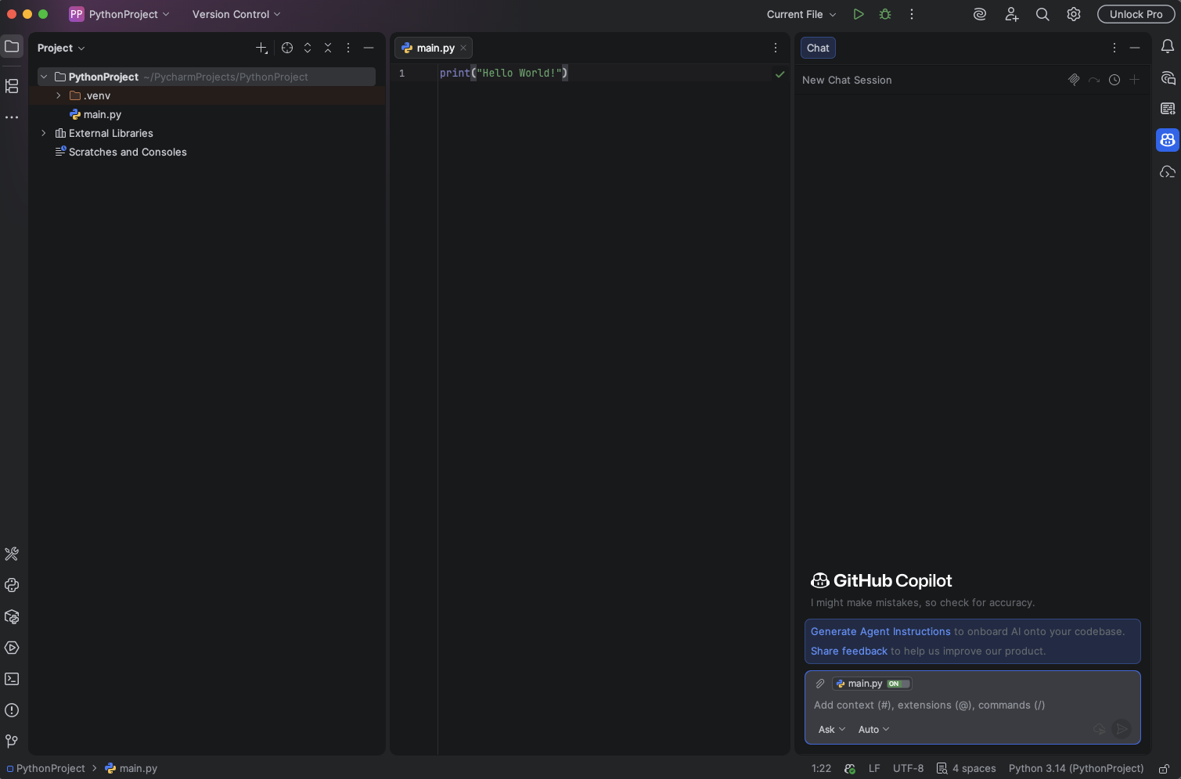
Task: Open the Services tool window
Action: (x=12, y=648)
